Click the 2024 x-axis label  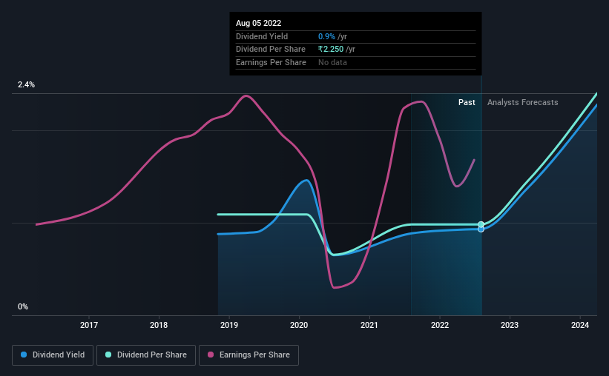(580, 325)
